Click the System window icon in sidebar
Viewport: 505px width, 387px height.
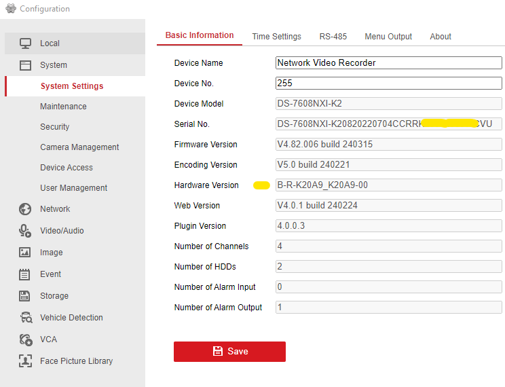pyautogui.click(x=25, y=65)
